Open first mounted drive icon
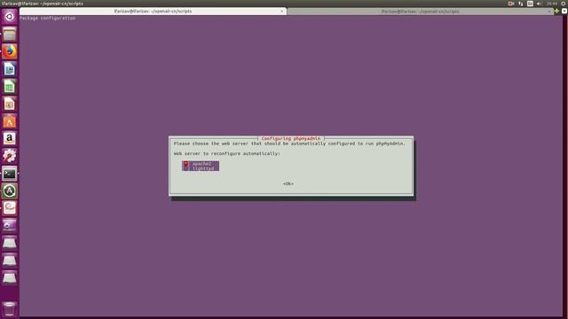Screen dimensions: 568x319 click(x=10, y=243)
